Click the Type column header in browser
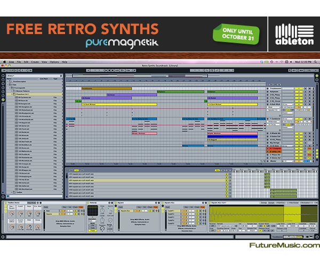 (55, 79)
